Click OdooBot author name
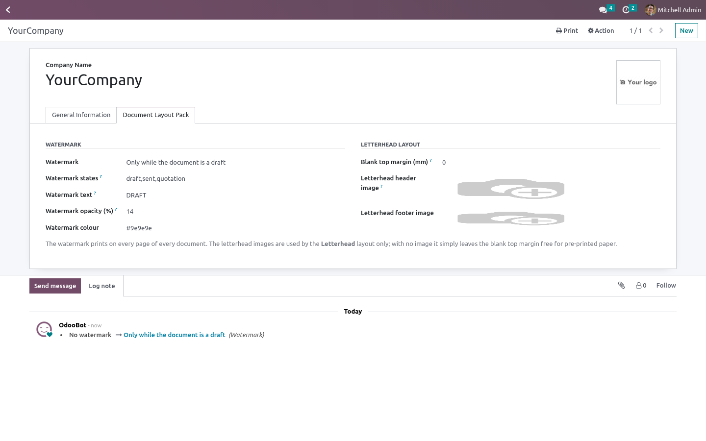The height and width of the screenshot is (441, 706). click(73, 325)
